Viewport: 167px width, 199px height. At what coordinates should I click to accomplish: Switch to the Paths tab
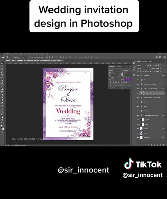pyautogui.click(x=150, y=62)
